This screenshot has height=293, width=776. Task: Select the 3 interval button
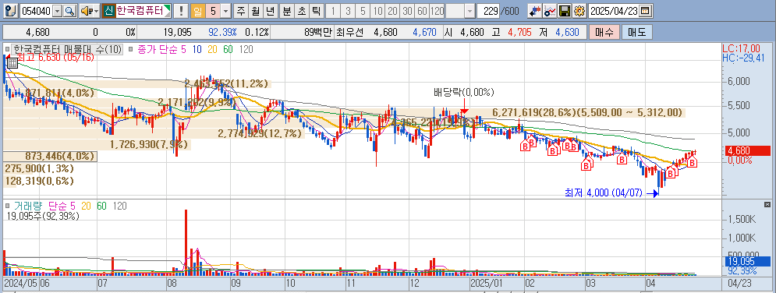point(348,10)
